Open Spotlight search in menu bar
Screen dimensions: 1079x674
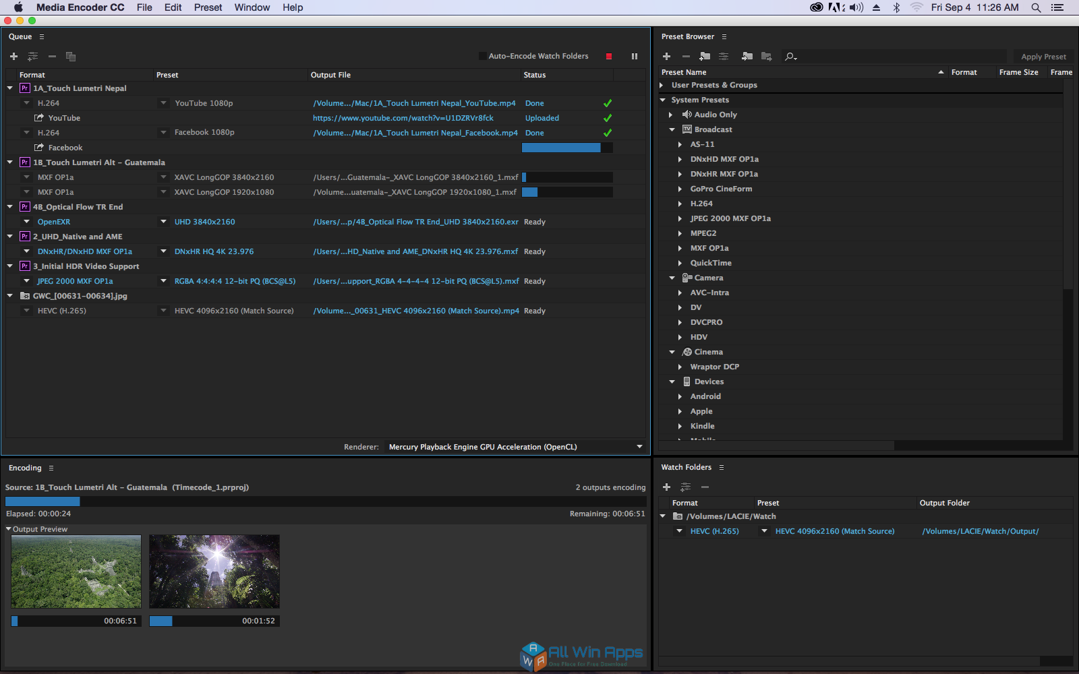pos(1036,7)
